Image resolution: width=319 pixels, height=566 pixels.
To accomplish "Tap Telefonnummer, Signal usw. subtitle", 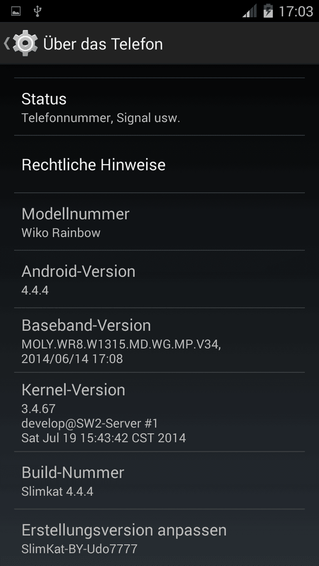I will (x=101, y=118).
